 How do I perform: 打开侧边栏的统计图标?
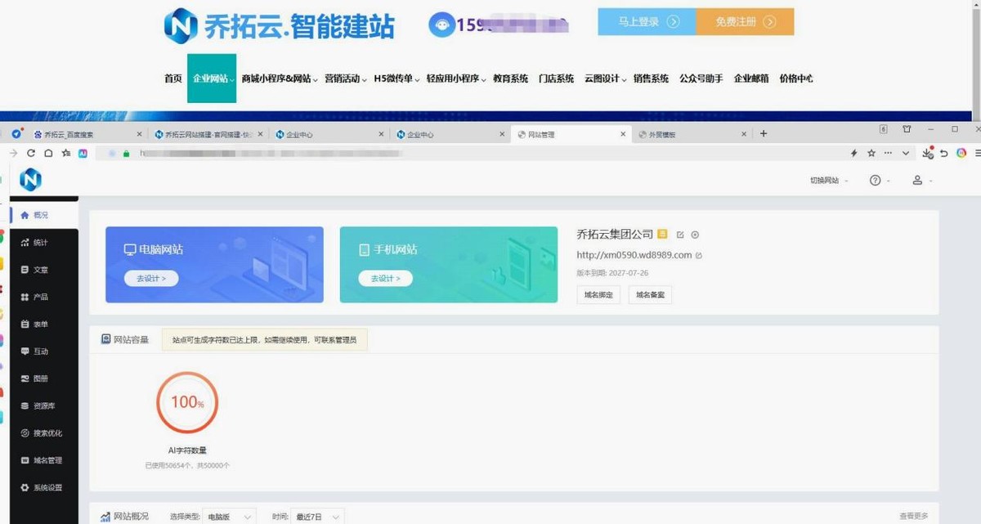coord(25,242)
